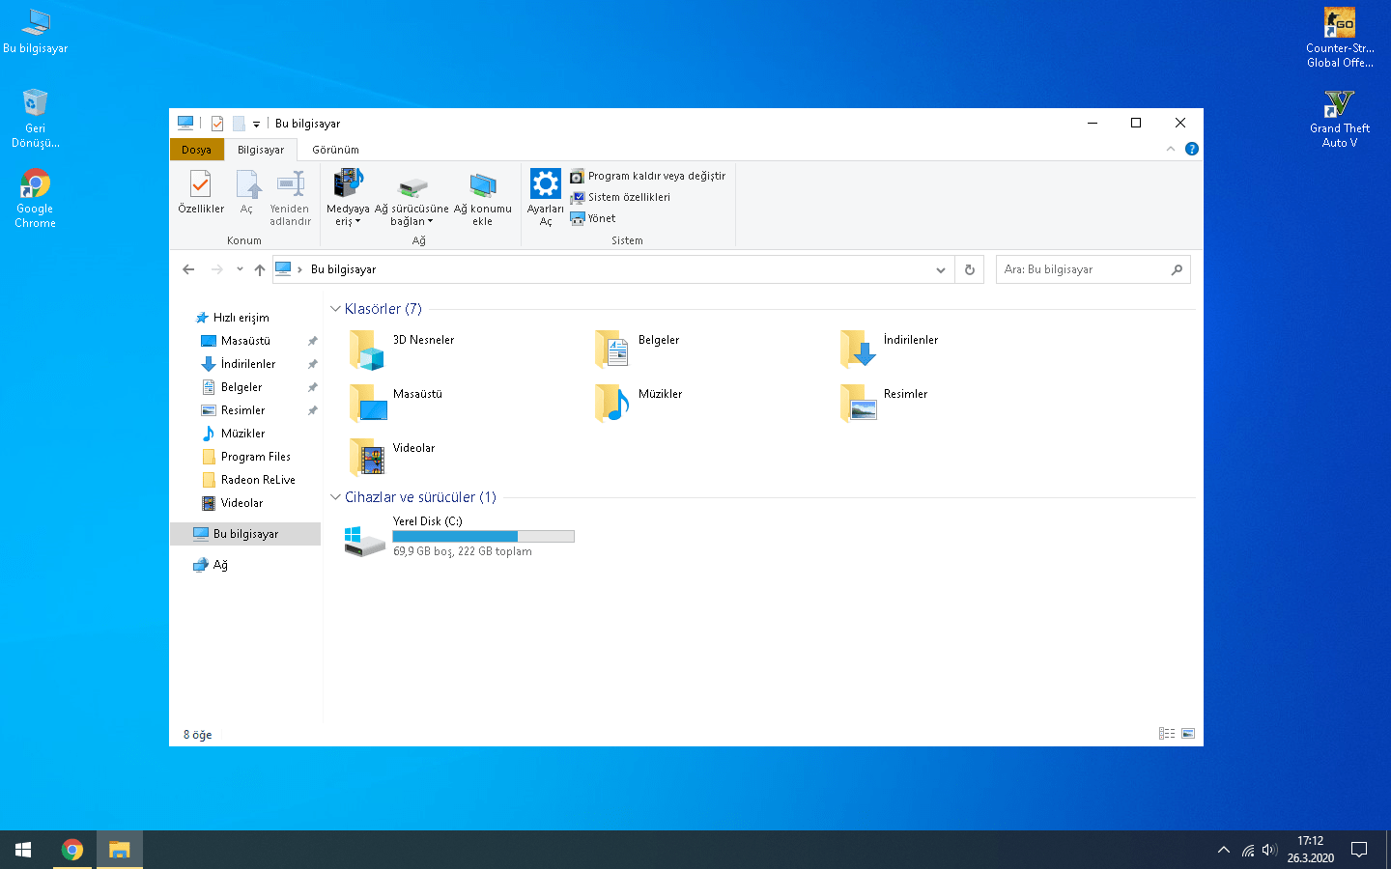Select the İndirilenler folder in main pane
1391x869 pixels.
point(890,349)
